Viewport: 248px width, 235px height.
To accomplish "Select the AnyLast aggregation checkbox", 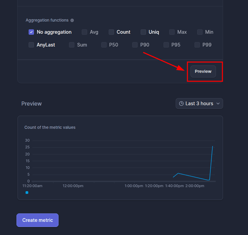I will point(31,45).
